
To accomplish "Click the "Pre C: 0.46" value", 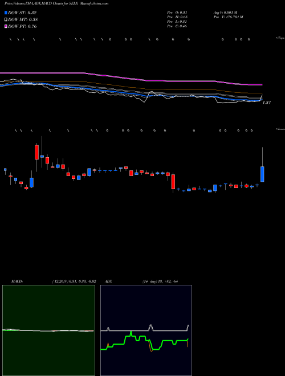I will (x=177, y=26).
